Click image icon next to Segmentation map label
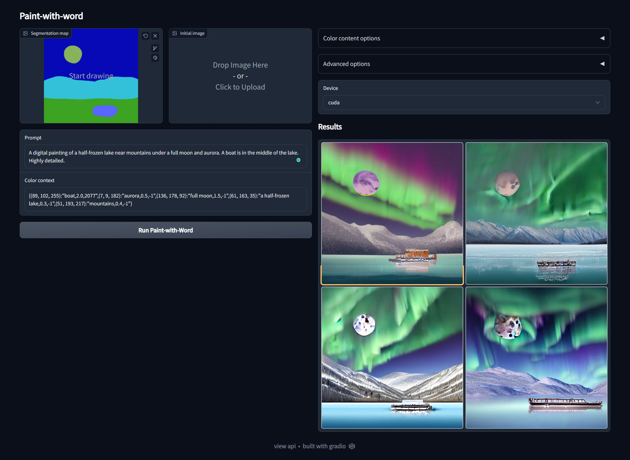 26,33
